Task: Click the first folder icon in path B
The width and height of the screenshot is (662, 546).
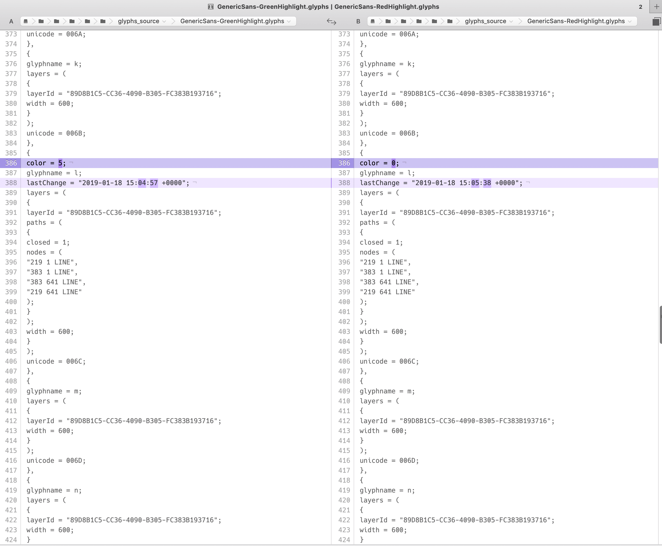Action: coord(388,21)
